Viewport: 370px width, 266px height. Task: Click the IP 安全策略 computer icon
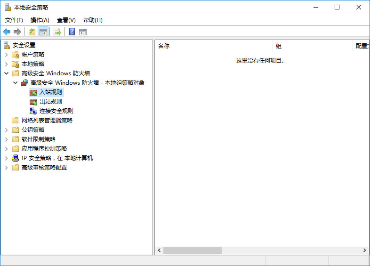point(16,158)
